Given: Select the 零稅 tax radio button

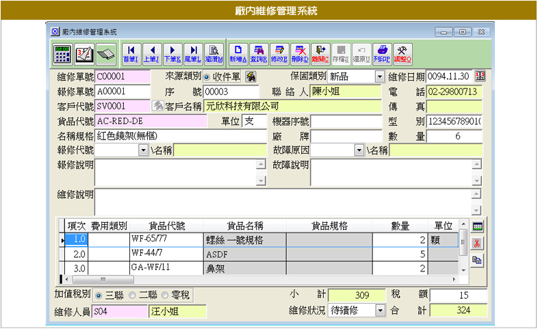Looking at the screenshot, I should pyautogui.click(x=166, y=295).
